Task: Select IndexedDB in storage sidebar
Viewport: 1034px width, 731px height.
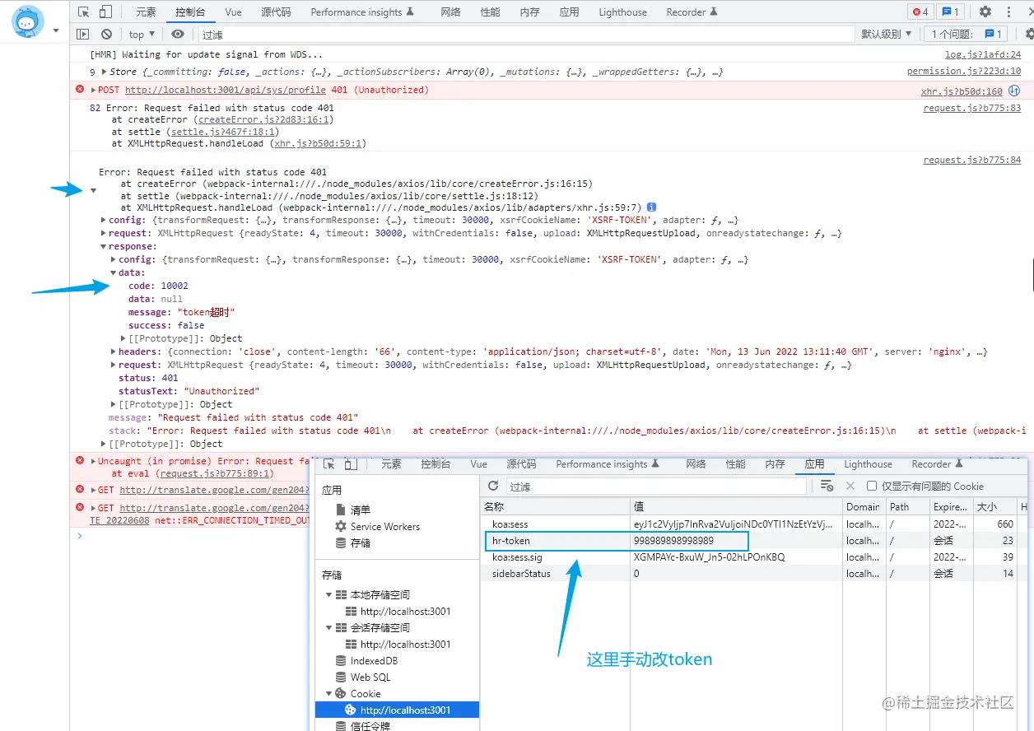Action: coord(374,661)
